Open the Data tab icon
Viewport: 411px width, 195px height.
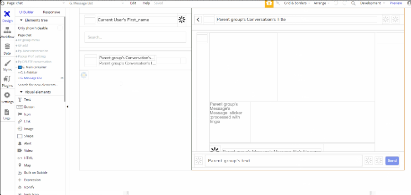point(7,49)
